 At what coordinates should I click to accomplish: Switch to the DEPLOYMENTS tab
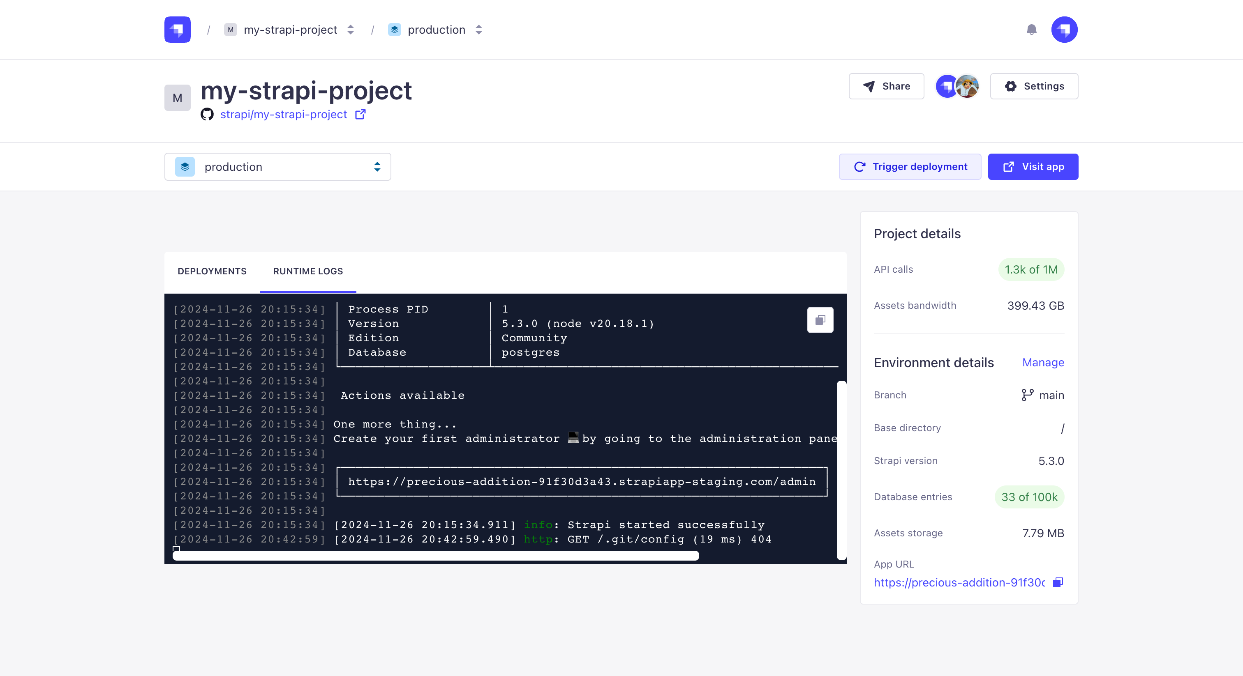click(x=213, y=271)
